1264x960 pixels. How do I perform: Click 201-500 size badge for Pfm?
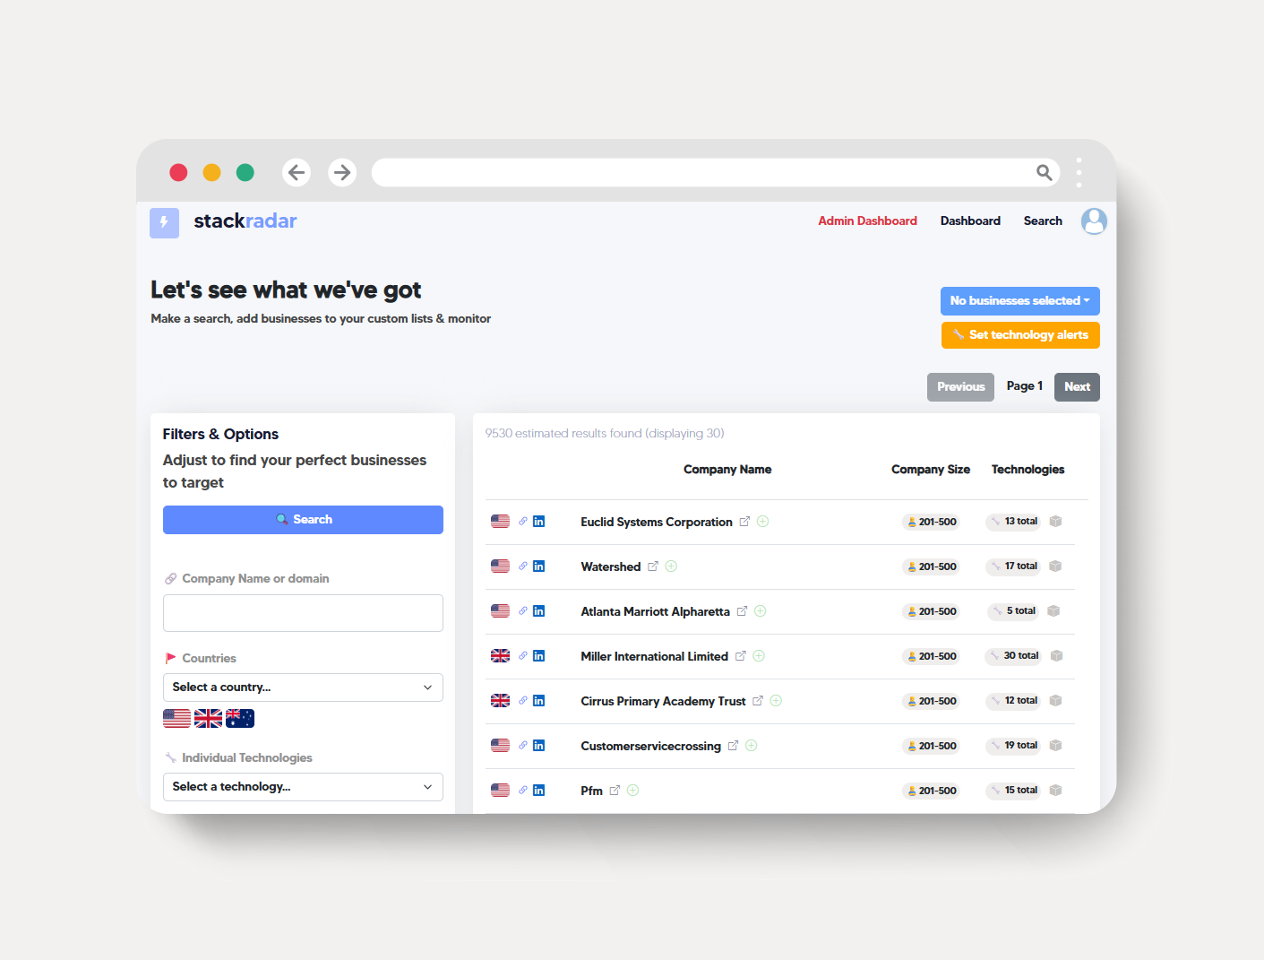tap(931, 791)
